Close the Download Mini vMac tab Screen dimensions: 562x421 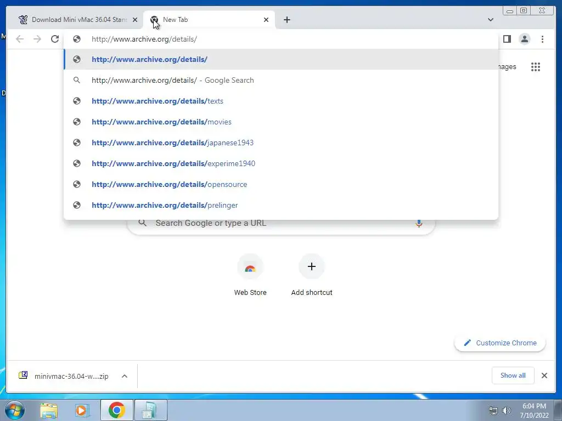(135, 20)
